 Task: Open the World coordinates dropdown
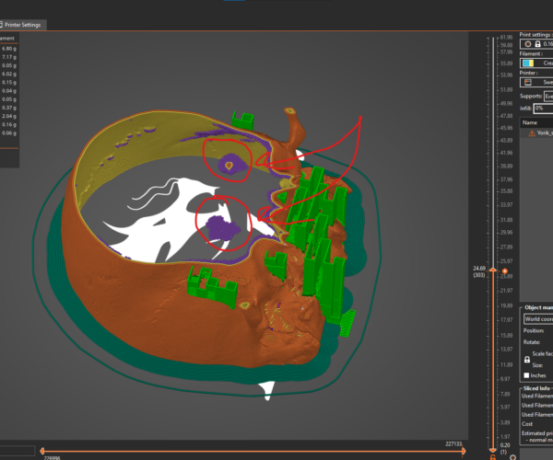tap(537, 318)
